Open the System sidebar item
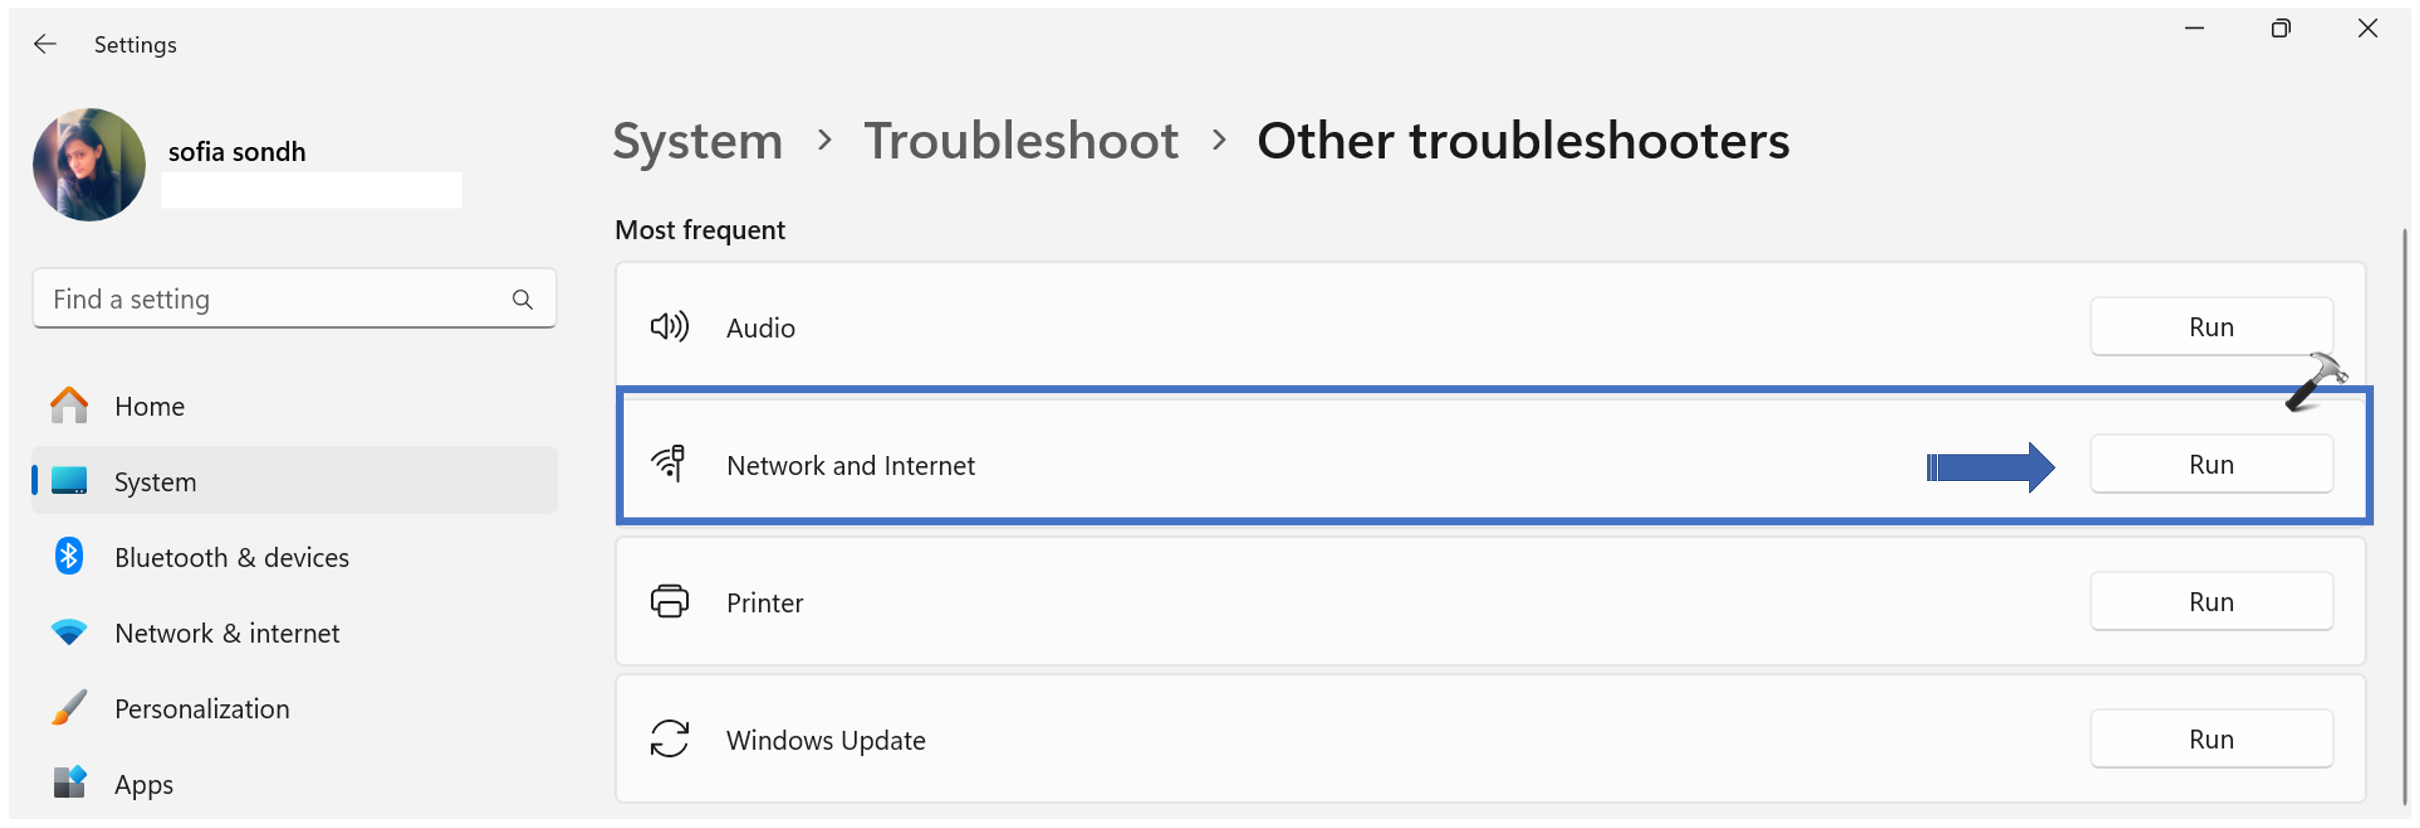The height and width of the screenshot is (828, 2420). coord(155,482)
